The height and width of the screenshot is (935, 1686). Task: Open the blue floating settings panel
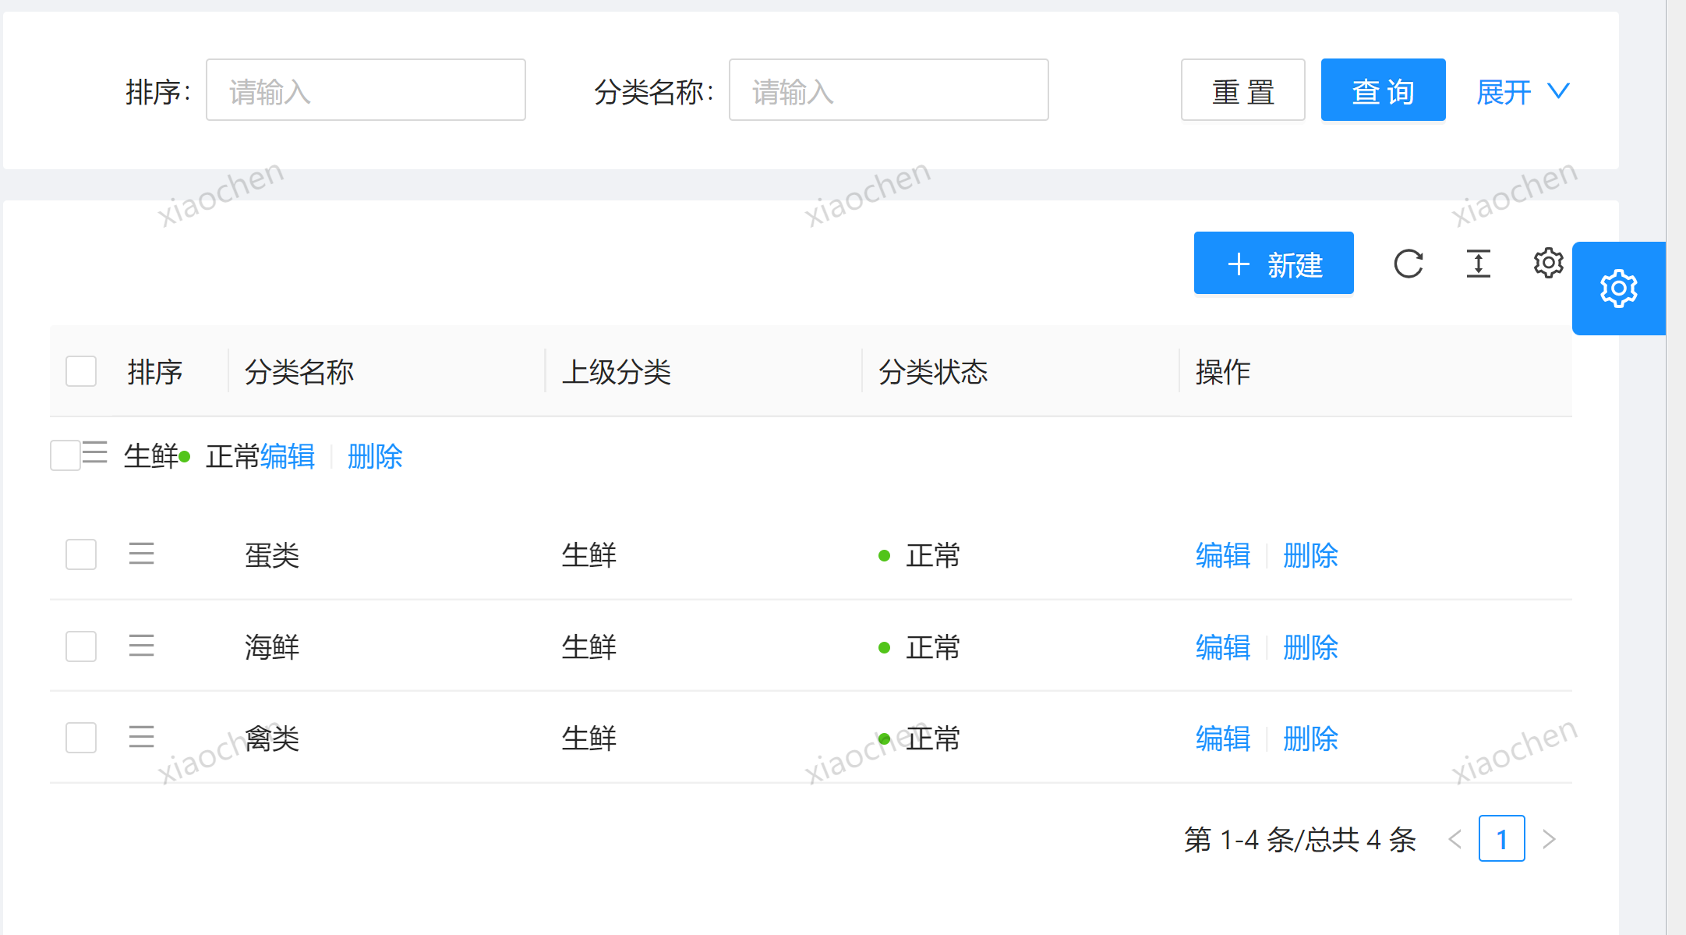tap(1618, 289)
